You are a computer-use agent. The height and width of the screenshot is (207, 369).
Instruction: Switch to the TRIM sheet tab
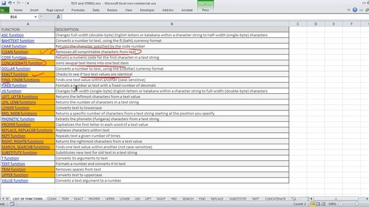(65, 199)
